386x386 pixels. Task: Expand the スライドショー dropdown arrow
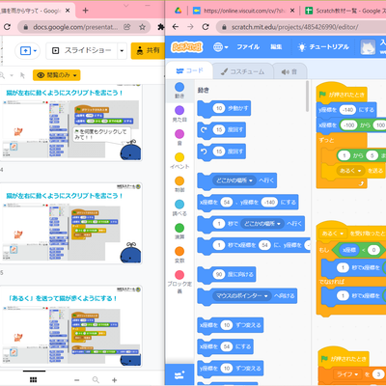122,51
